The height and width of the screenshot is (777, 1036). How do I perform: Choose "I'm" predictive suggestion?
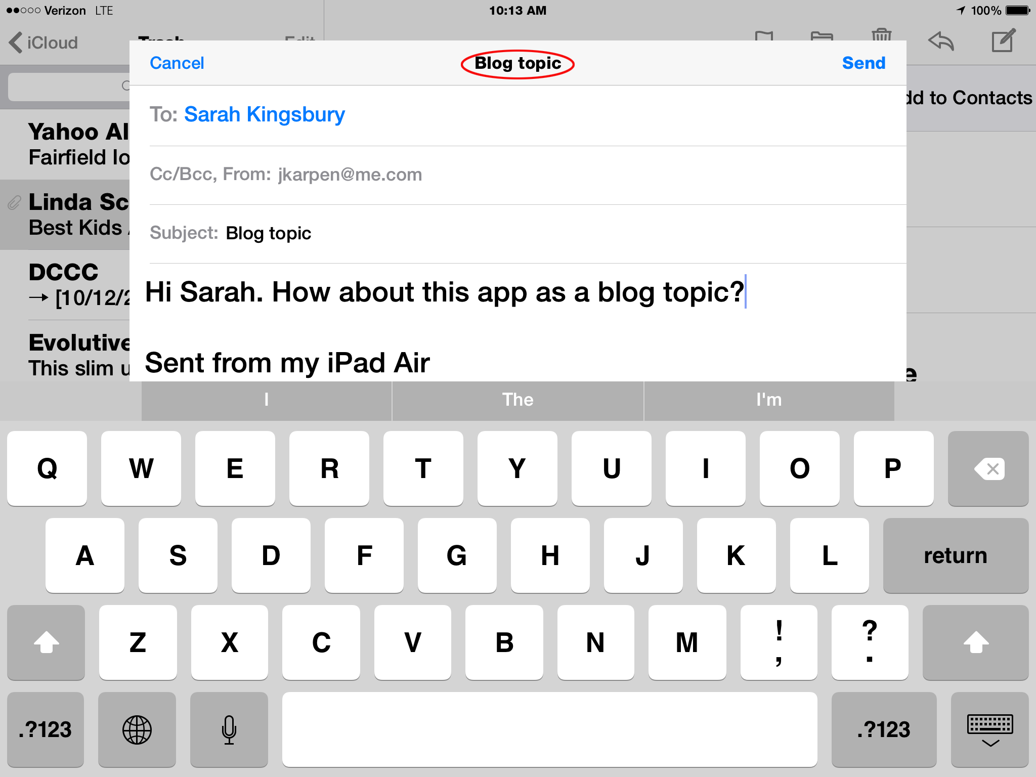pos(768,400)
